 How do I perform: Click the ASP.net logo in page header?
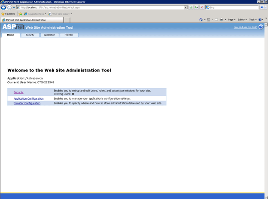coord(13,27)
